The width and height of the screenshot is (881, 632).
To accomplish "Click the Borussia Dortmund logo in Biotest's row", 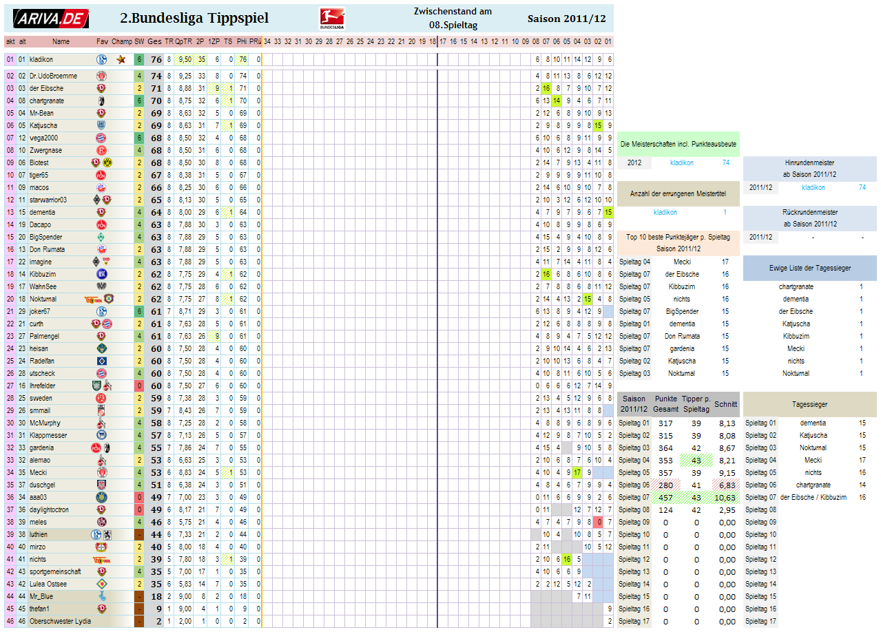I will (x=107, y=163).
